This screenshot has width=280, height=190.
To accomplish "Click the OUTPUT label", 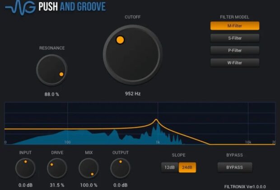I will 121,152.
